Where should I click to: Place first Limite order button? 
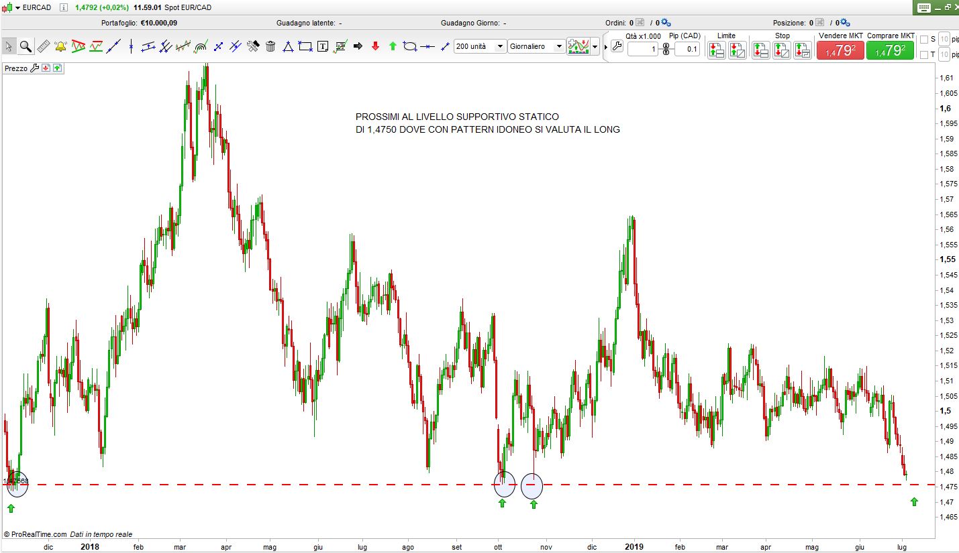[x=716, y=50]
